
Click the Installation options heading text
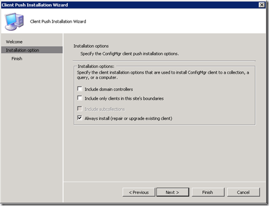coord(91,46)
